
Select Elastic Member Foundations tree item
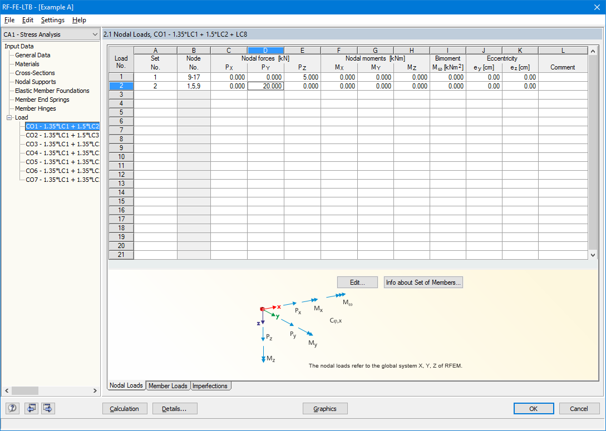pos(52,91)
